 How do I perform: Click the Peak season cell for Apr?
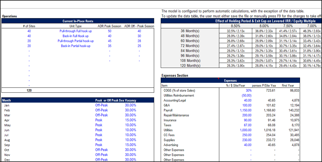(x=99, y=120)
